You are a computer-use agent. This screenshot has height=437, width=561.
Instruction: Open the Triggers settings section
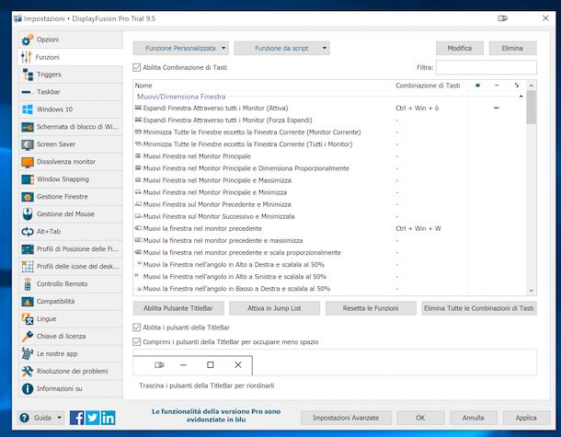(x=71, y=75)
